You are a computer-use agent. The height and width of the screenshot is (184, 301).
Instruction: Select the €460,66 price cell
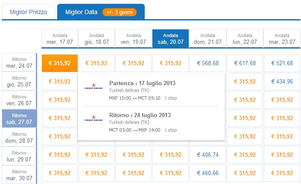207,173
